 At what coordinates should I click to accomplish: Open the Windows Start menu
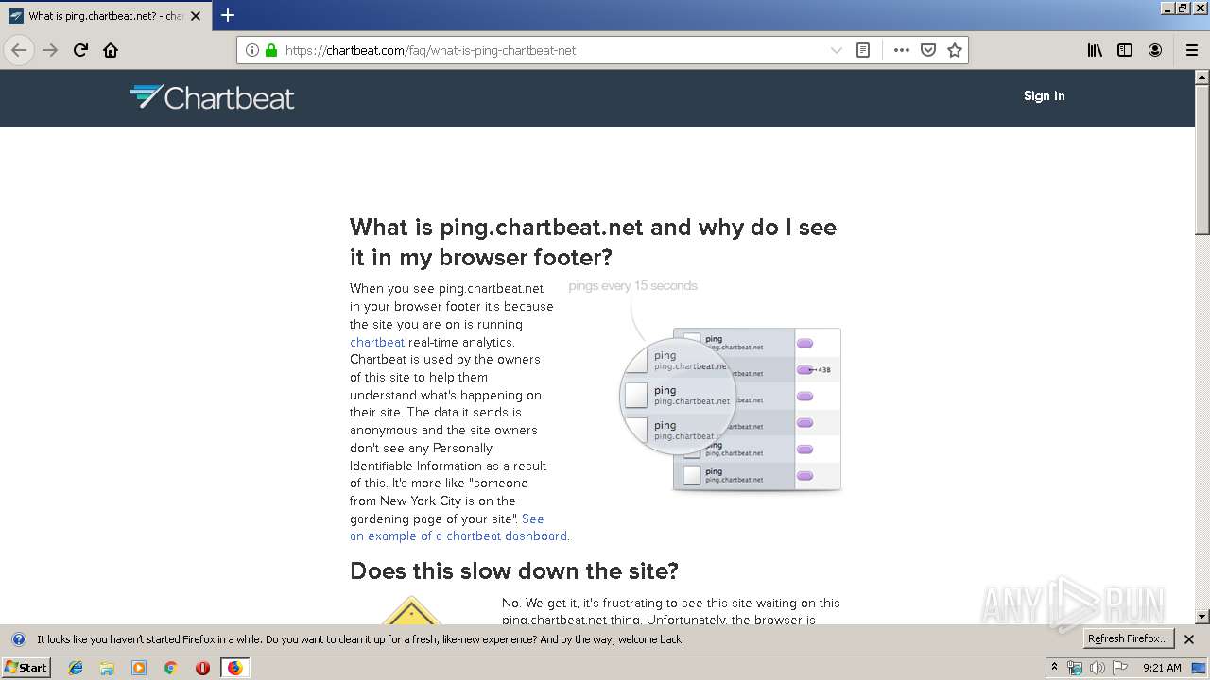[26, 668]
